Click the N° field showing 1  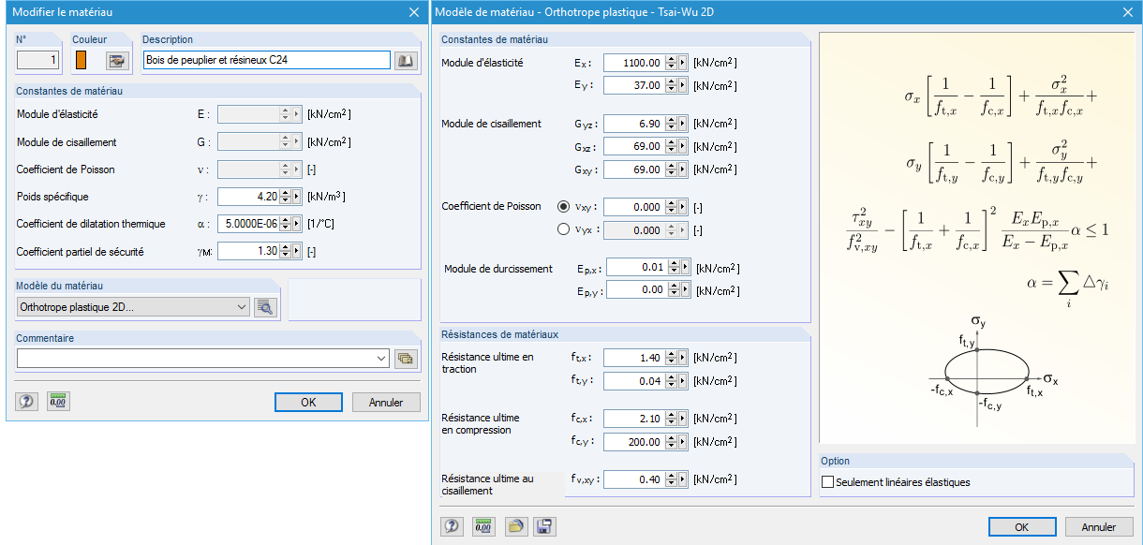(x=38, y=60)
